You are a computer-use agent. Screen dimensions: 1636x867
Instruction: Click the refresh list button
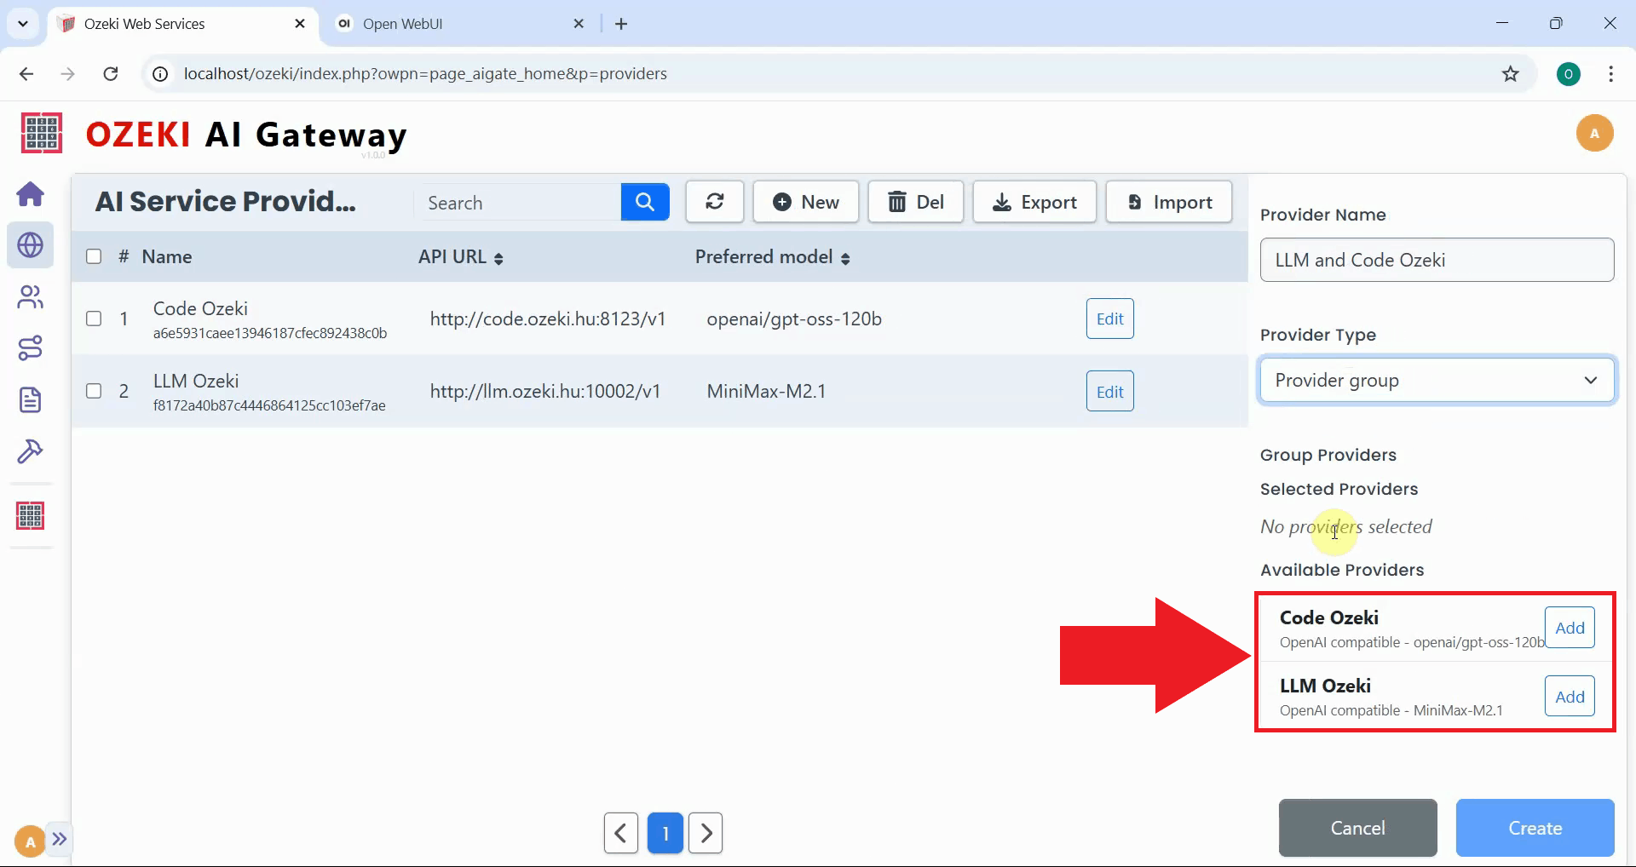[x=714, y=202]
